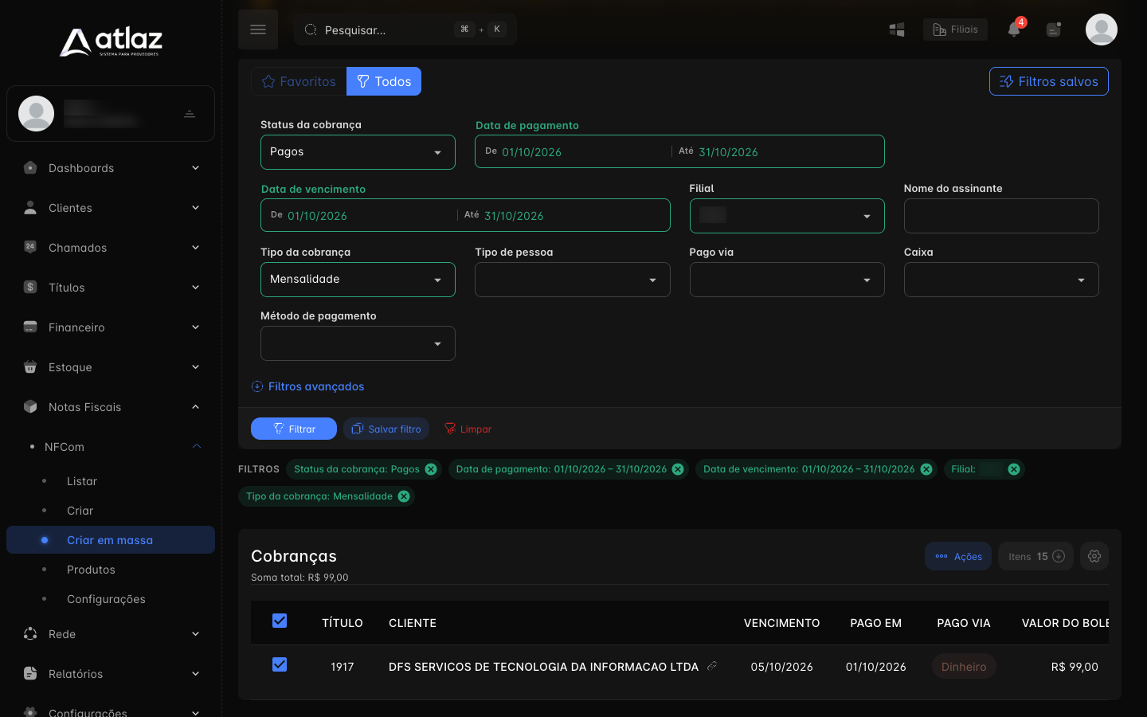This screenshot has height=717, width=1147.
Task: Uncheck the row checkbox for título 1917
Action: 280,664
